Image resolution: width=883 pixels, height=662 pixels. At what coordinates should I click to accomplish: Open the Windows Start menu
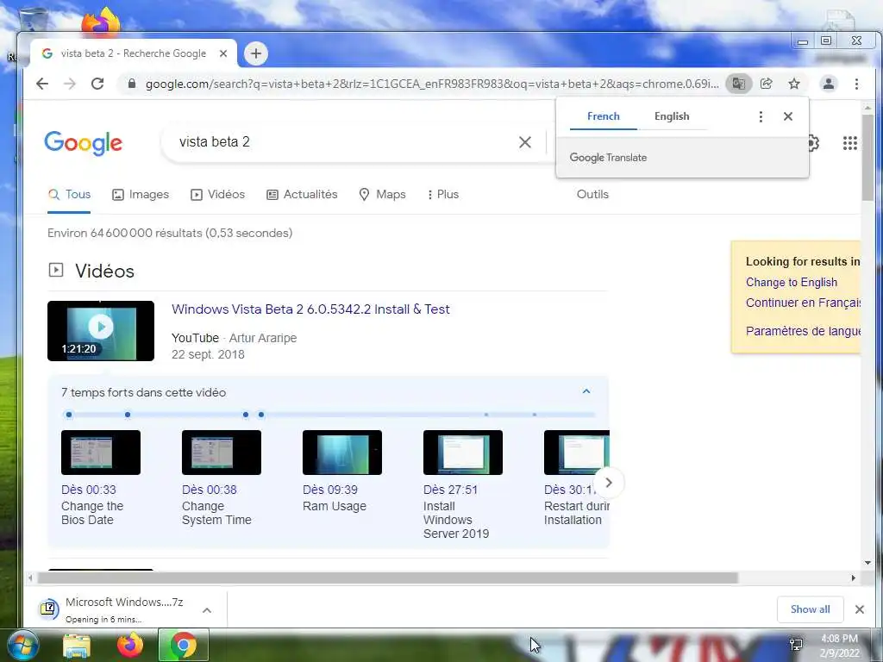pos(22,646)
